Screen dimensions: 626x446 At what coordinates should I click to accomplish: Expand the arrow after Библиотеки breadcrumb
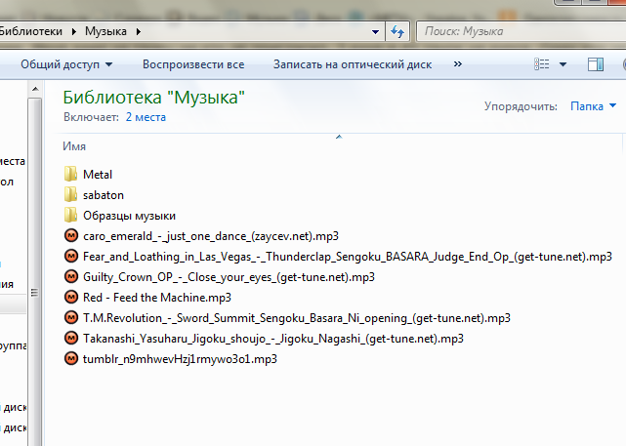(74, 31)
